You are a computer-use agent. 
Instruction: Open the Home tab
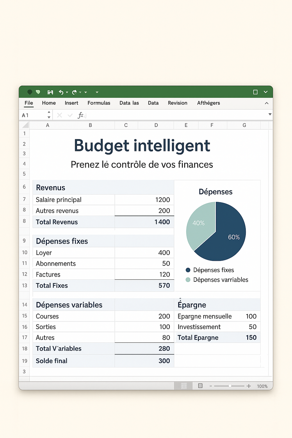49,103
